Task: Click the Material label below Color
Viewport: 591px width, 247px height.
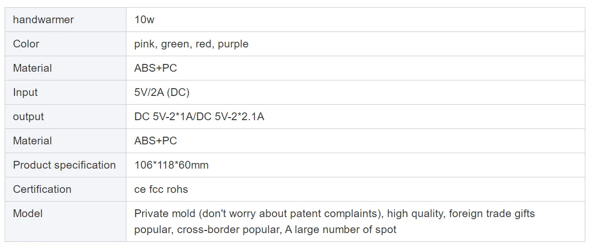Action: point(32,68)
